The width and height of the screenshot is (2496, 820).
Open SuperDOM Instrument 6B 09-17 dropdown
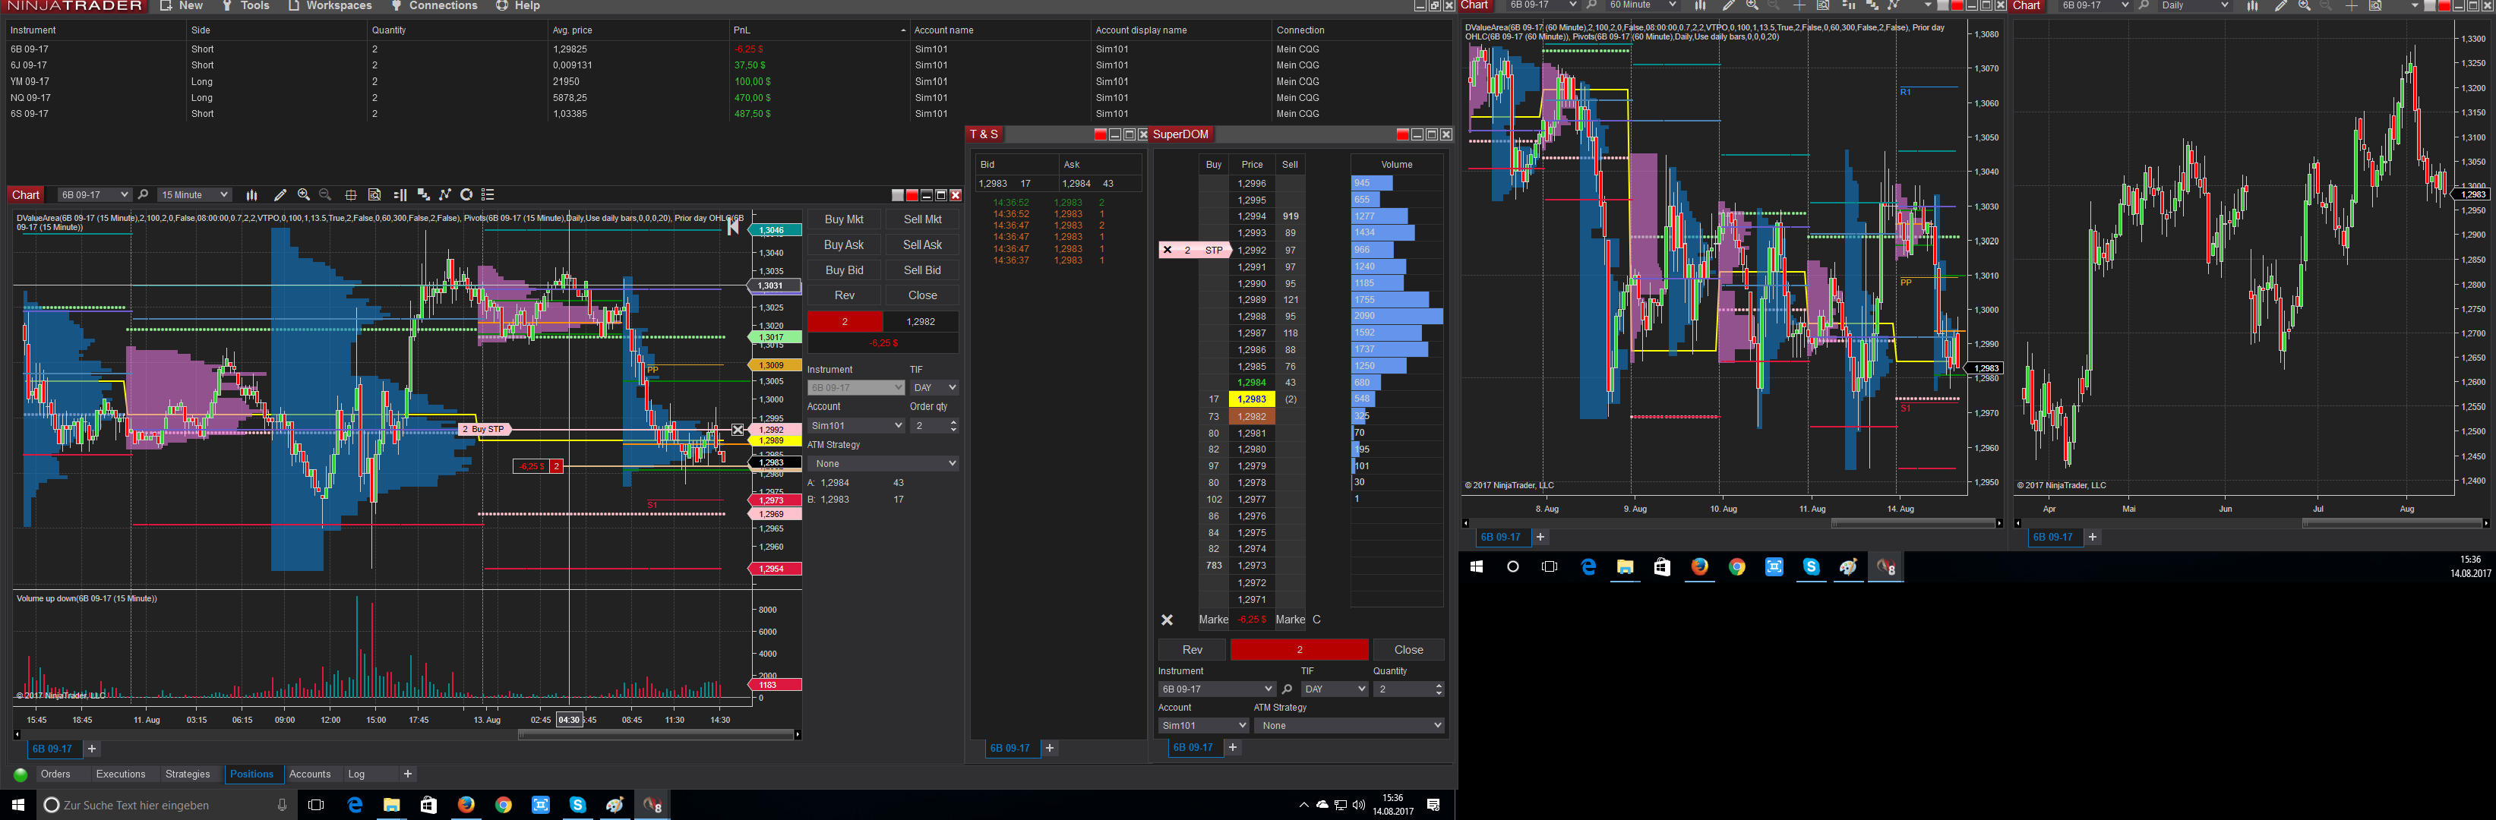point(1216,689)
